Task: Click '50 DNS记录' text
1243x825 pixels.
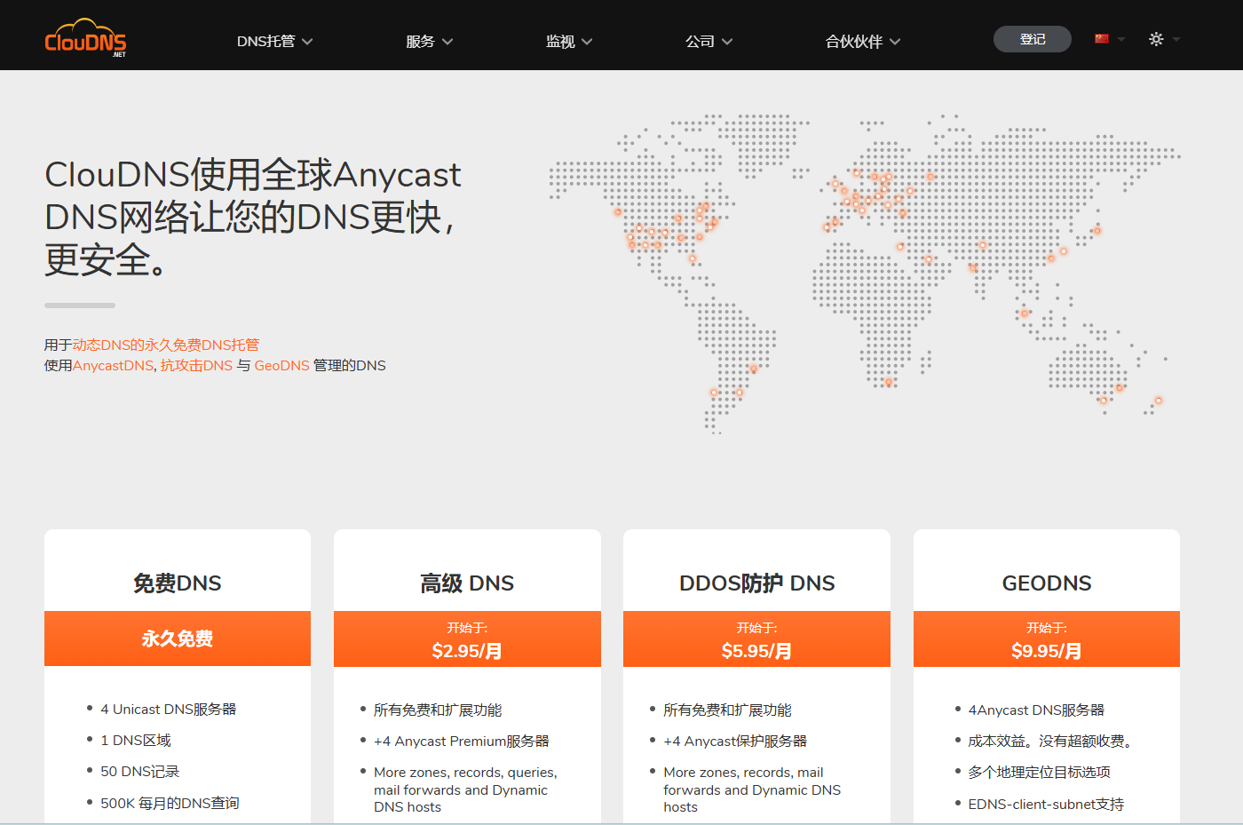Action: [x=139, y=771]
